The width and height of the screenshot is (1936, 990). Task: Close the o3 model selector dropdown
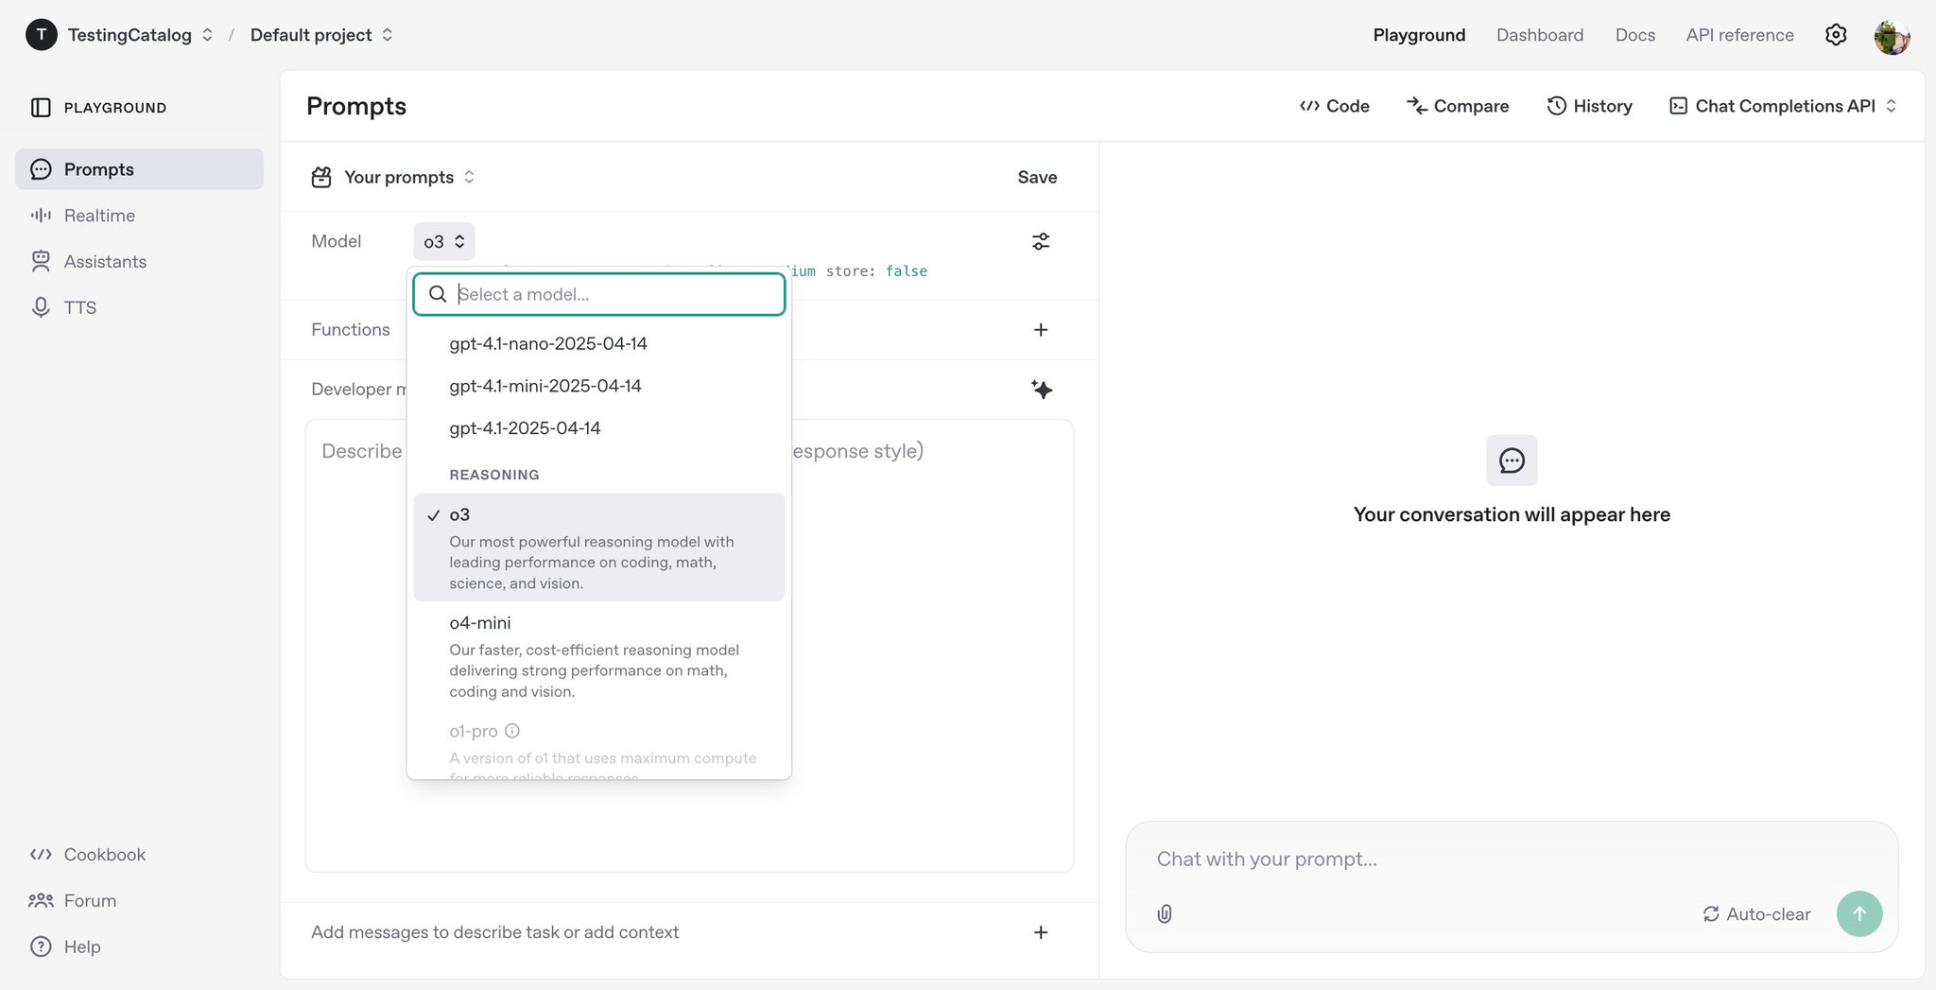click(443, 241)
